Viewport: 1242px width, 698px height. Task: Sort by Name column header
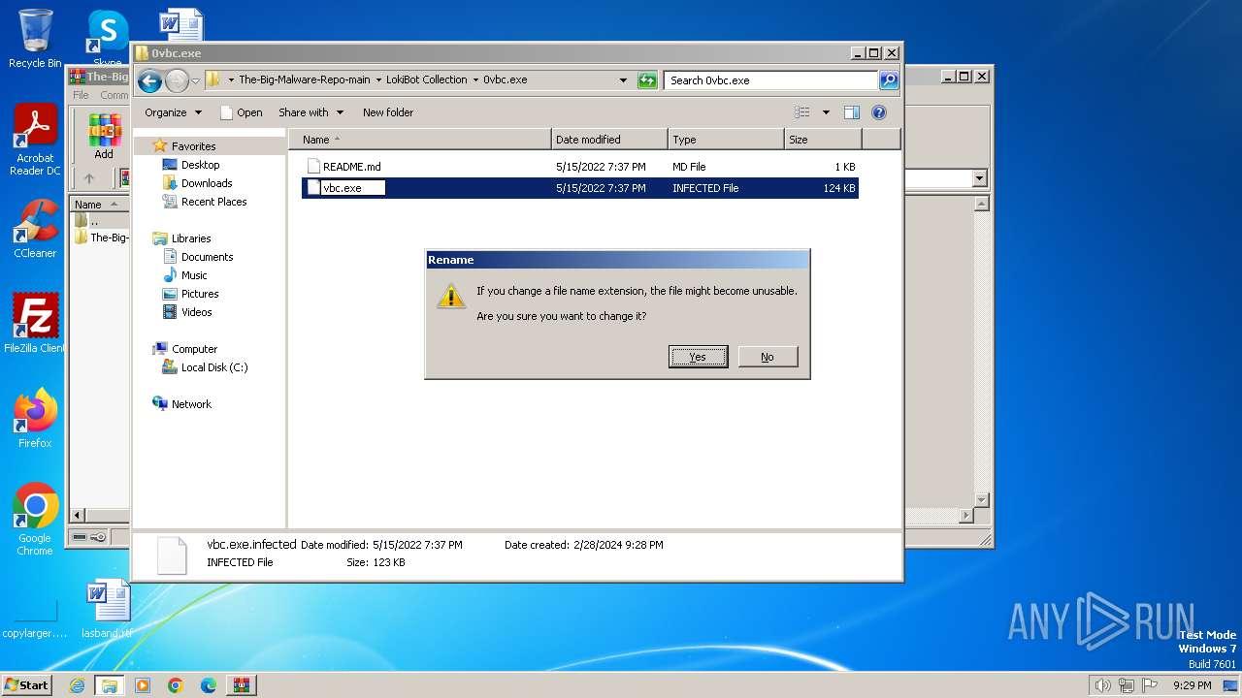tap(420, 140)
